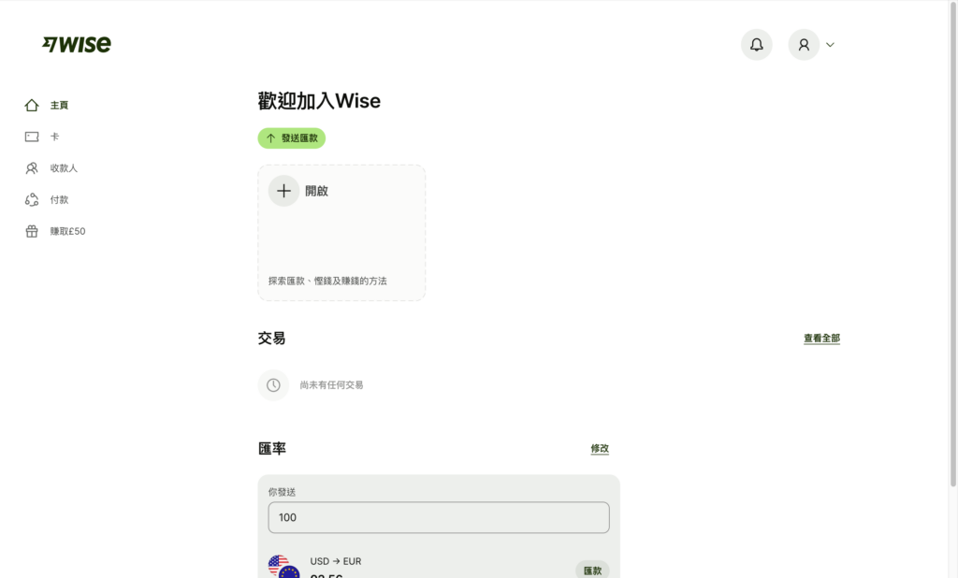The height and width of the screenshot is (578, 958).
Task: Select the home icon in sidebar
Action: click(x=32, y=105)
